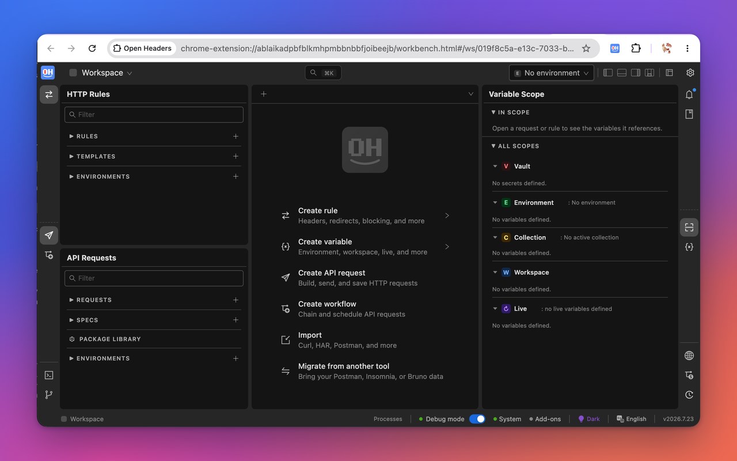
Task: Open the git branch icon in left sidebar
Action: tap(49, 395)
